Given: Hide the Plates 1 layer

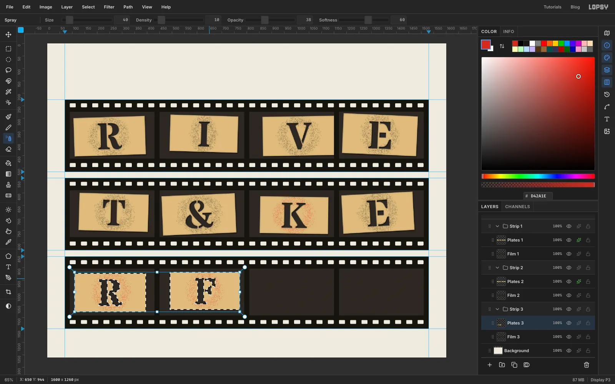Looking at the screenshot, I should [569, 240].
